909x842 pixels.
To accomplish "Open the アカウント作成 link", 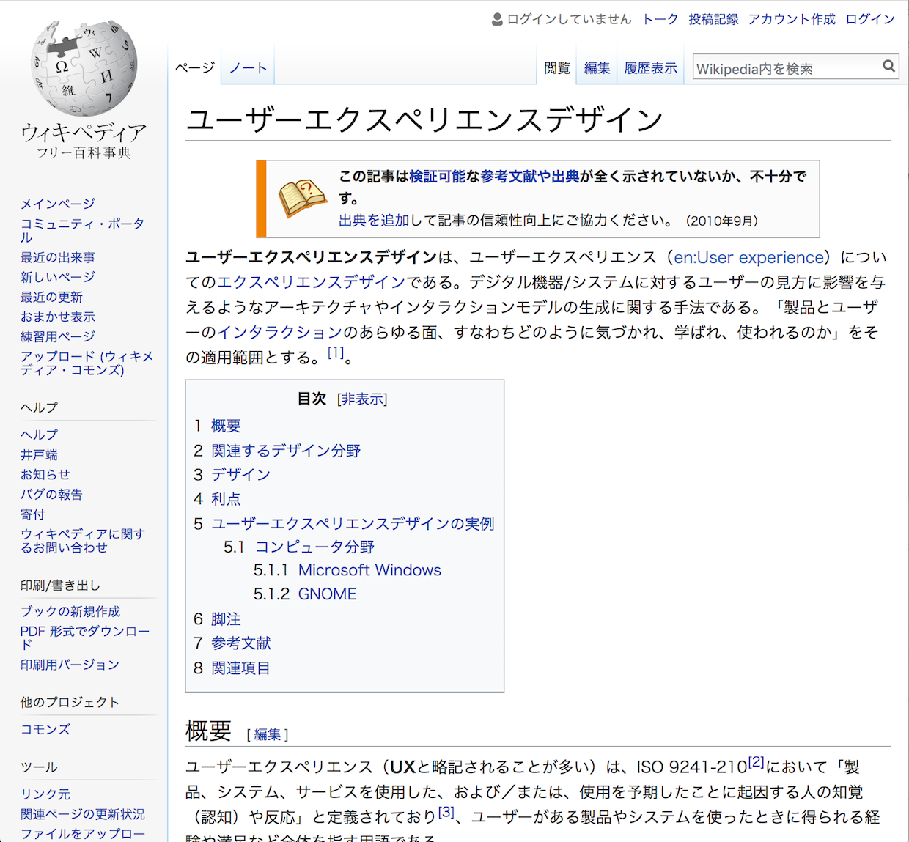I will [x=791, y=19].
